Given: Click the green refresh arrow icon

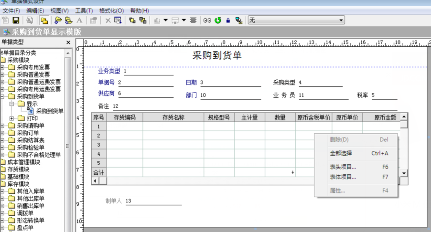Looking at the screenshot, I should tap(218, 21).
